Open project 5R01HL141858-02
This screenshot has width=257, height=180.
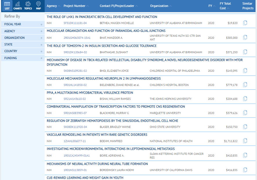75,85
